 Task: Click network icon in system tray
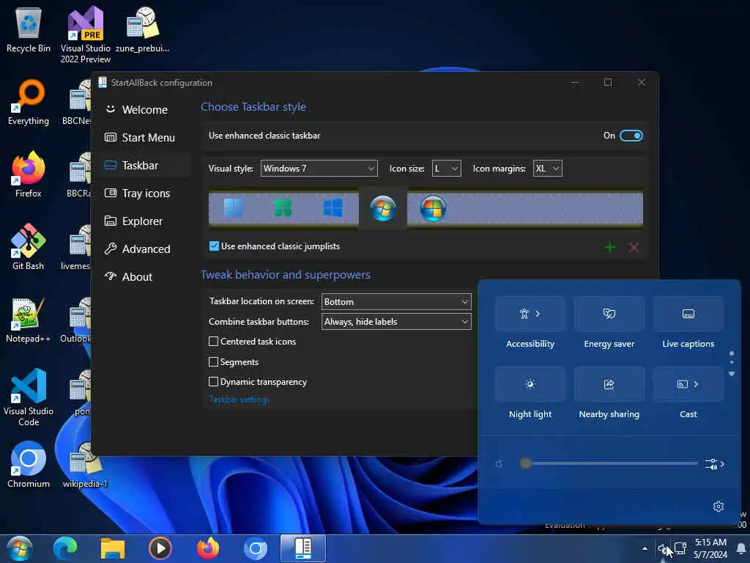[680, 548]
